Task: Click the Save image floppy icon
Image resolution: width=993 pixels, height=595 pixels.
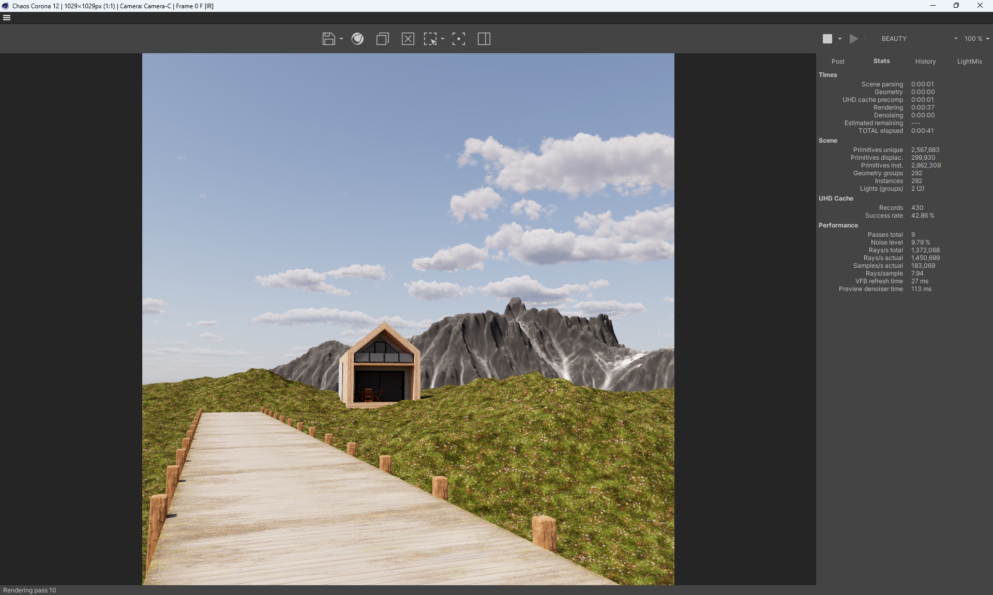Action: (328, 39)
